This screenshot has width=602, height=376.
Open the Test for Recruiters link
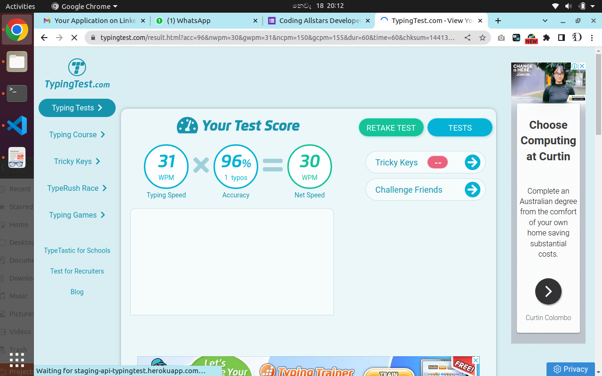click(x=77, y=271)
